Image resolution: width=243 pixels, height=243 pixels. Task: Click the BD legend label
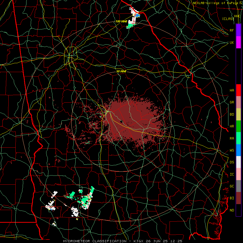[x=232, y=114]
